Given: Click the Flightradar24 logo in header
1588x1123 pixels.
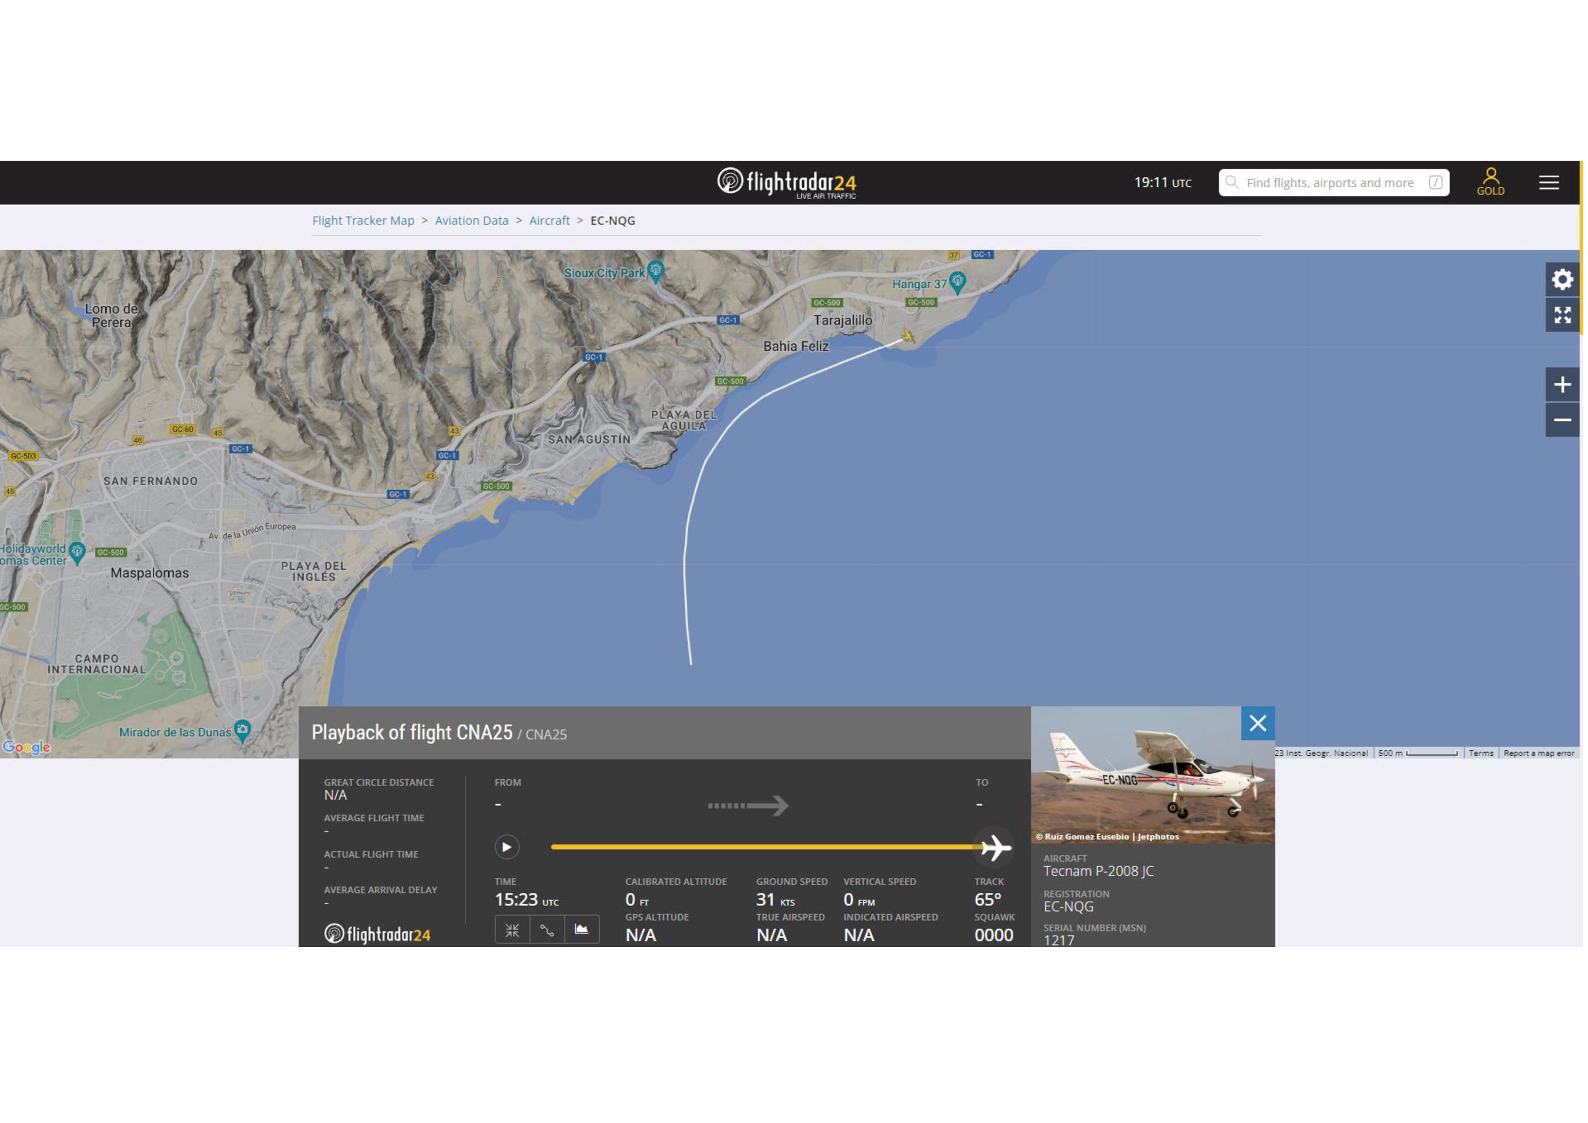Looking at the screenshot, I should [x=787, y=183].
